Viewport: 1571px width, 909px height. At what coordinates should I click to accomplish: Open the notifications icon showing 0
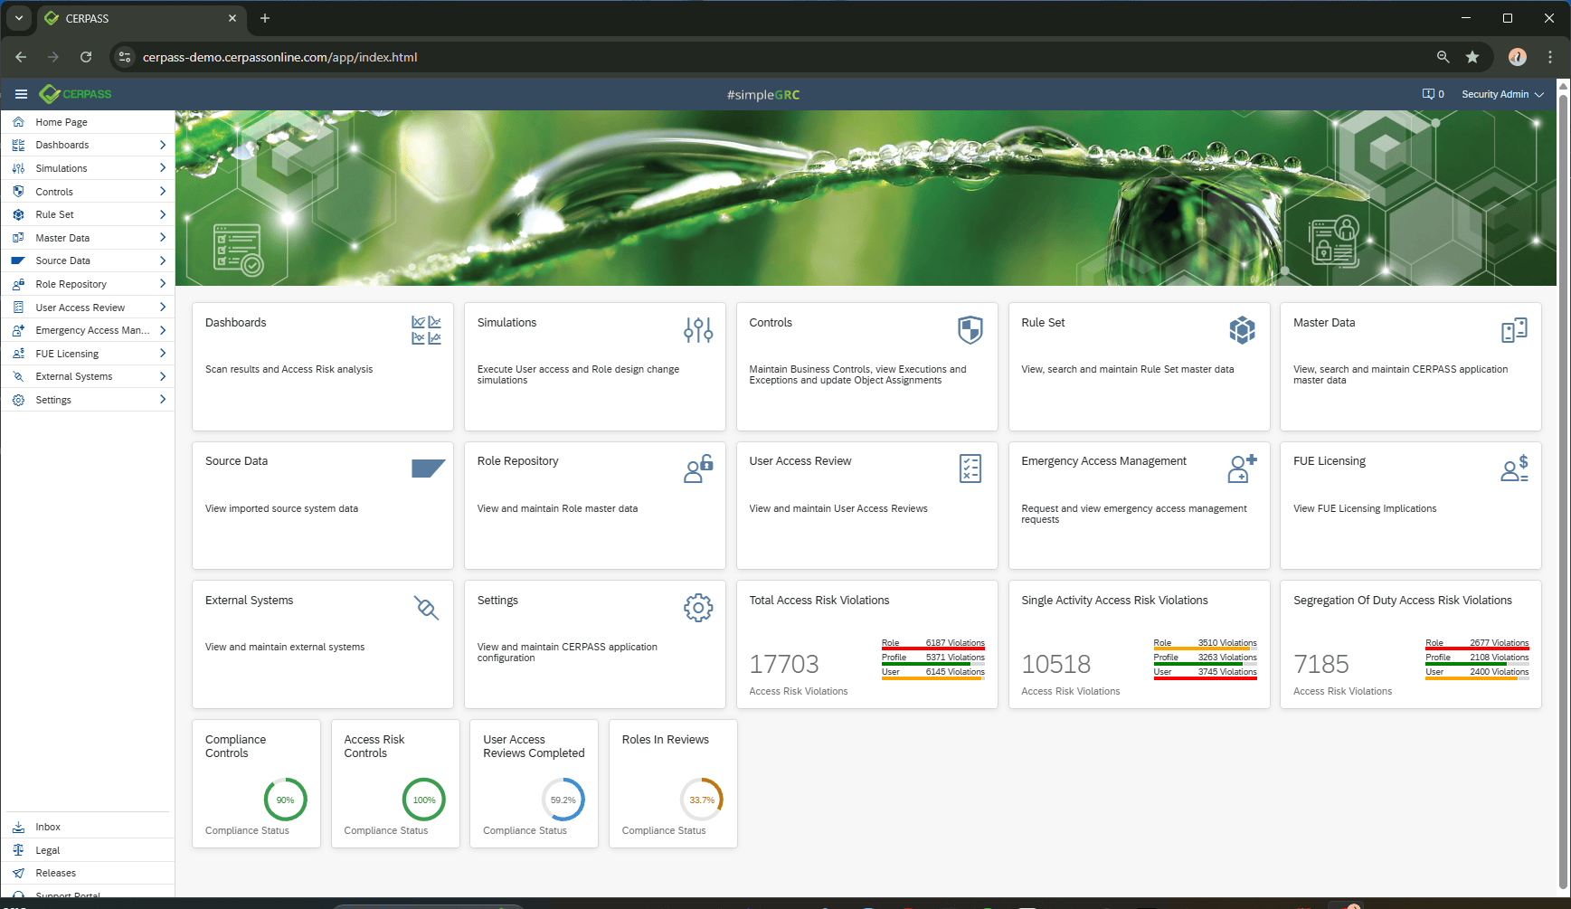[1433, 94]
